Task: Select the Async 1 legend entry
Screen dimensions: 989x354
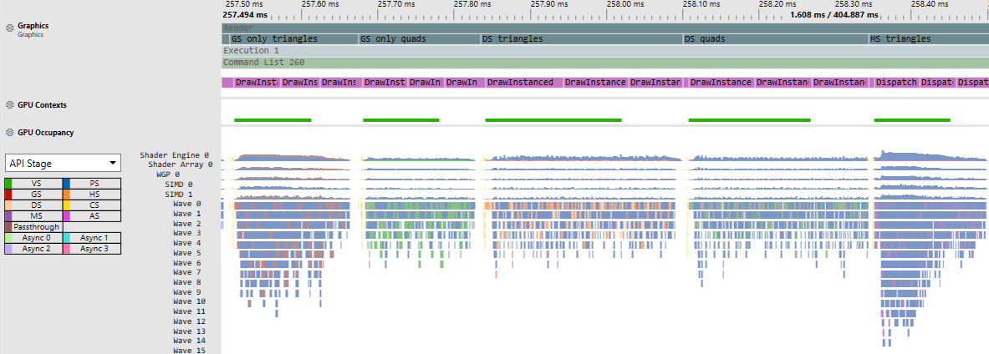Action: point(92,237)
